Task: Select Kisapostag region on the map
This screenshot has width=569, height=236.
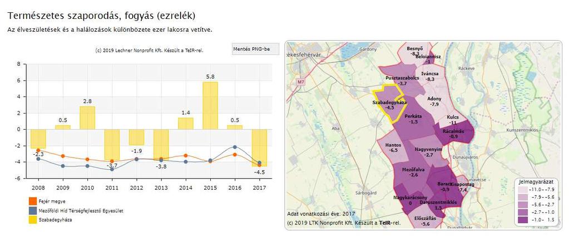Action: (462, 185)
